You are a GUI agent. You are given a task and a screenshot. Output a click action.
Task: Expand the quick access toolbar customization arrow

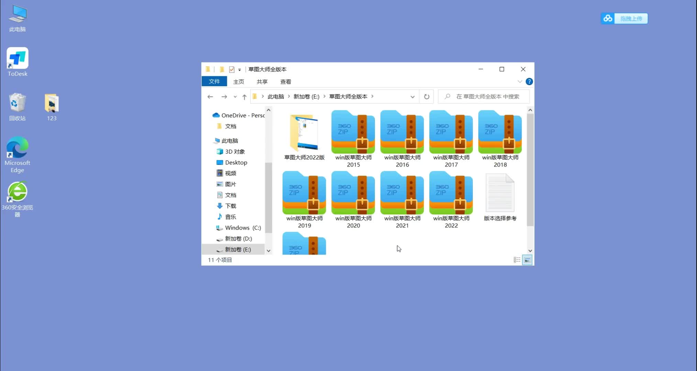[239, 69]
